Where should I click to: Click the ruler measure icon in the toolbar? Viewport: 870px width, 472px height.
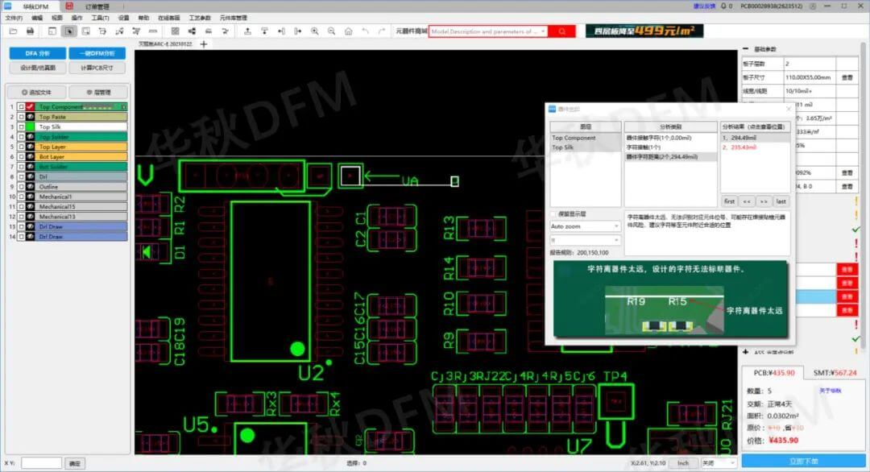tap(152, 31)
